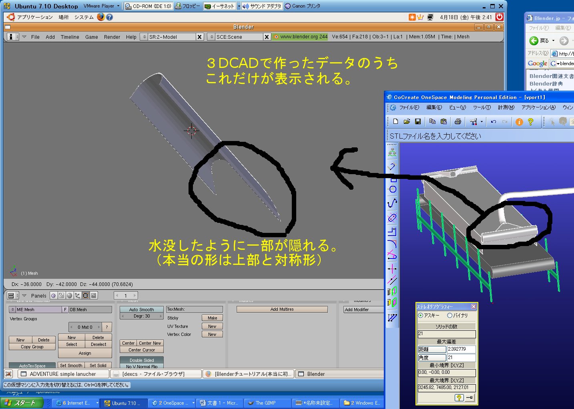Select the binary radio option in STL dialog
The height and width of the screenshot is (409, 574).
click(450, 315)
